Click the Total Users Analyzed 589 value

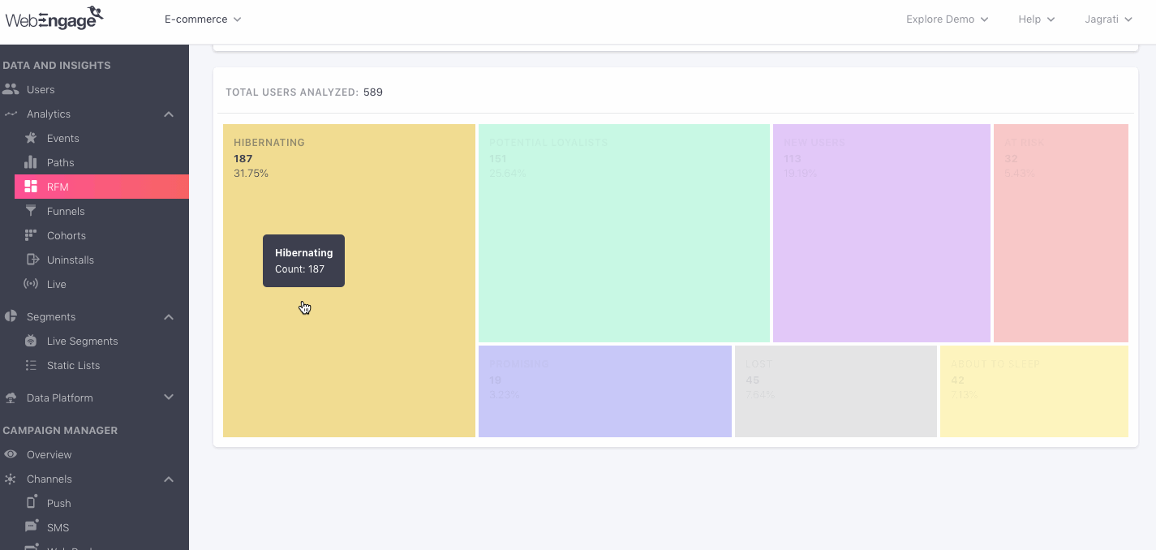coord(373,92)
